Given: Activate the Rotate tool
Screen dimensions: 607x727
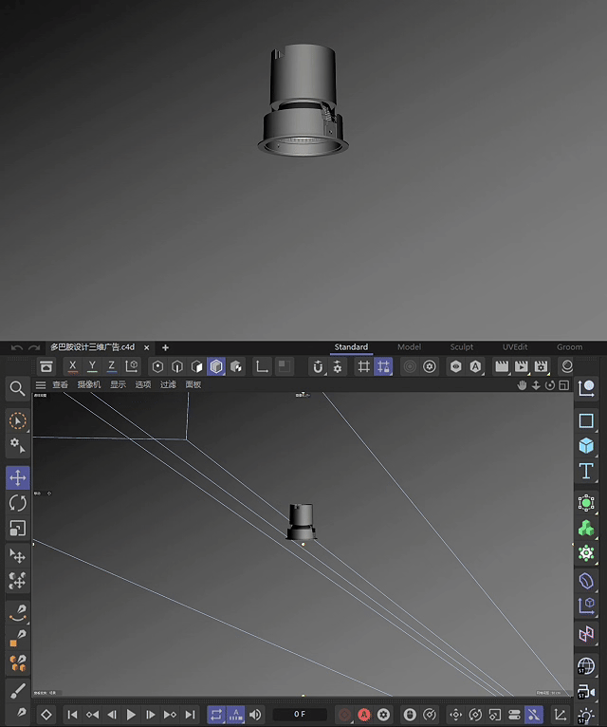Looking at the screenshot, I should (x=18, y=503).
